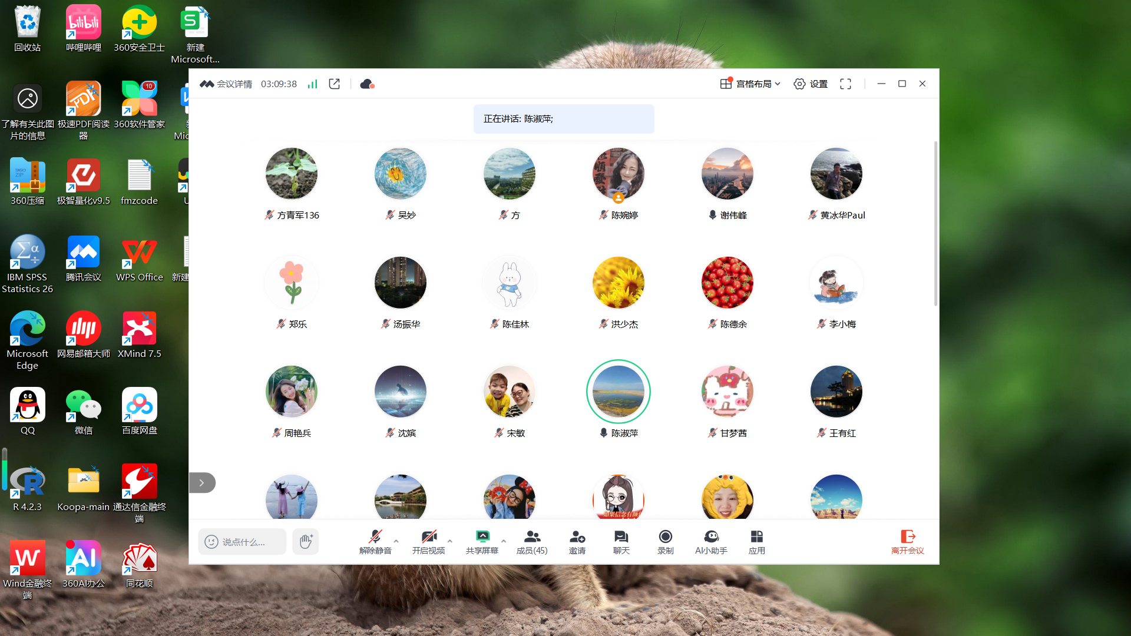Open 设置 settings
This screenshot has width=1131, height=636.
click(811, 84)
